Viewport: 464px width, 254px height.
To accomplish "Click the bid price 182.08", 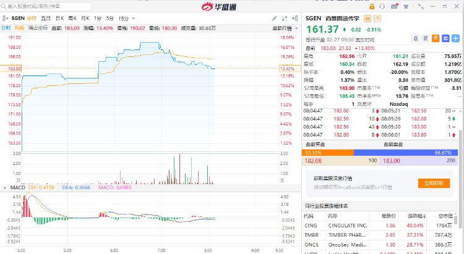I will click(x=313, y=161).
